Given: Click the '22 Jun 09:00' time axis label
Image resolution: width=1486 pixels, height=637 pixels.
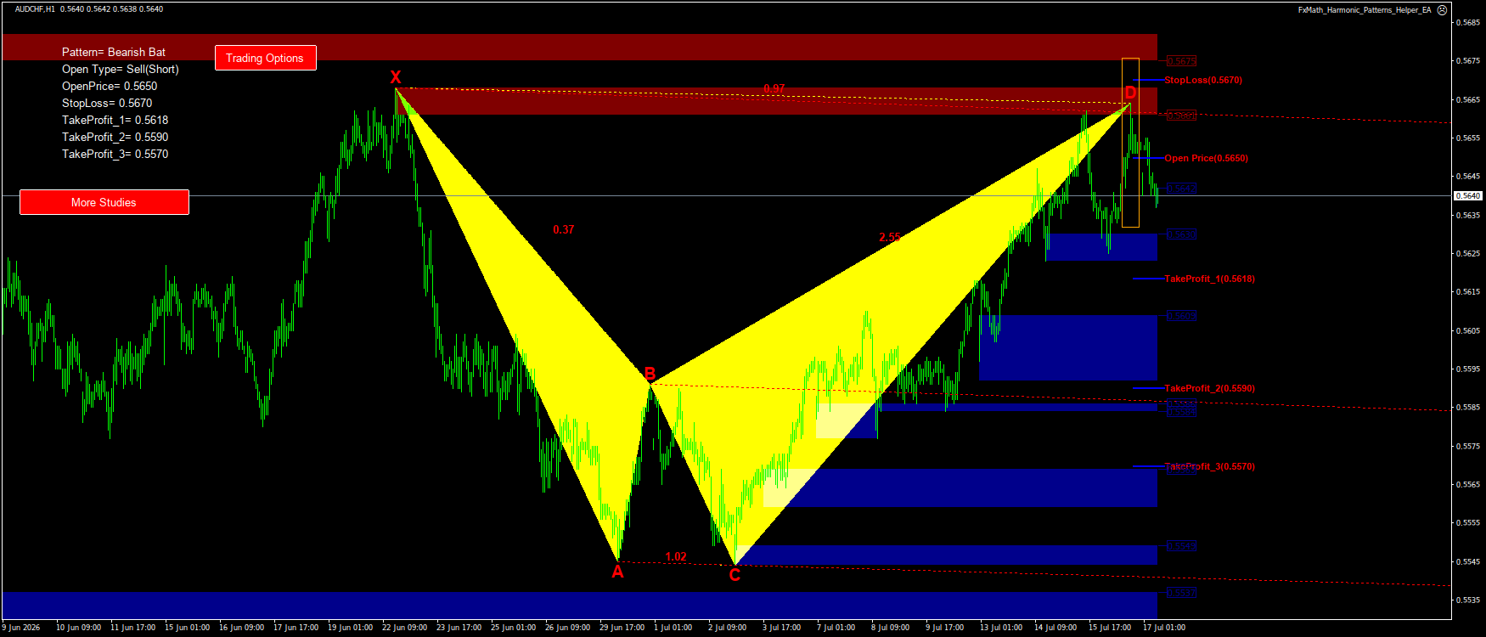Looking at the screenshot, I should (405, 628).
